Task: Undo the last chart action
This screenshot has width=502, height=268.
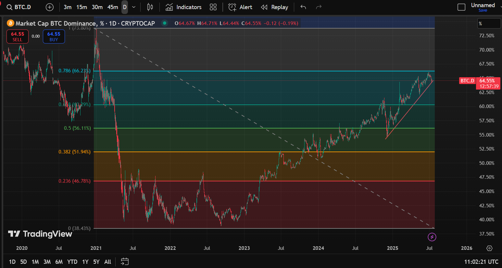Action: click(x=303, y=7)
